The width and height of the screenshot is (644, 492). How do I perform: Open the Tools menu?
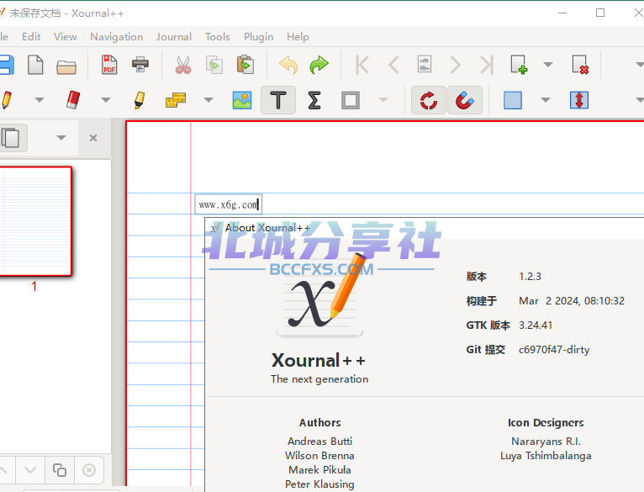coord(217,36)
